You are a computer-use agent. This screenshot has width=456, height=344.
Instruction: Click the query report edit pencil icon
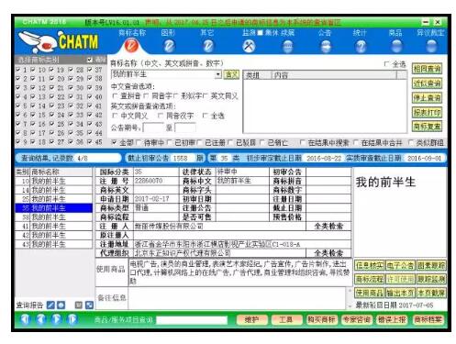point(50,305)
